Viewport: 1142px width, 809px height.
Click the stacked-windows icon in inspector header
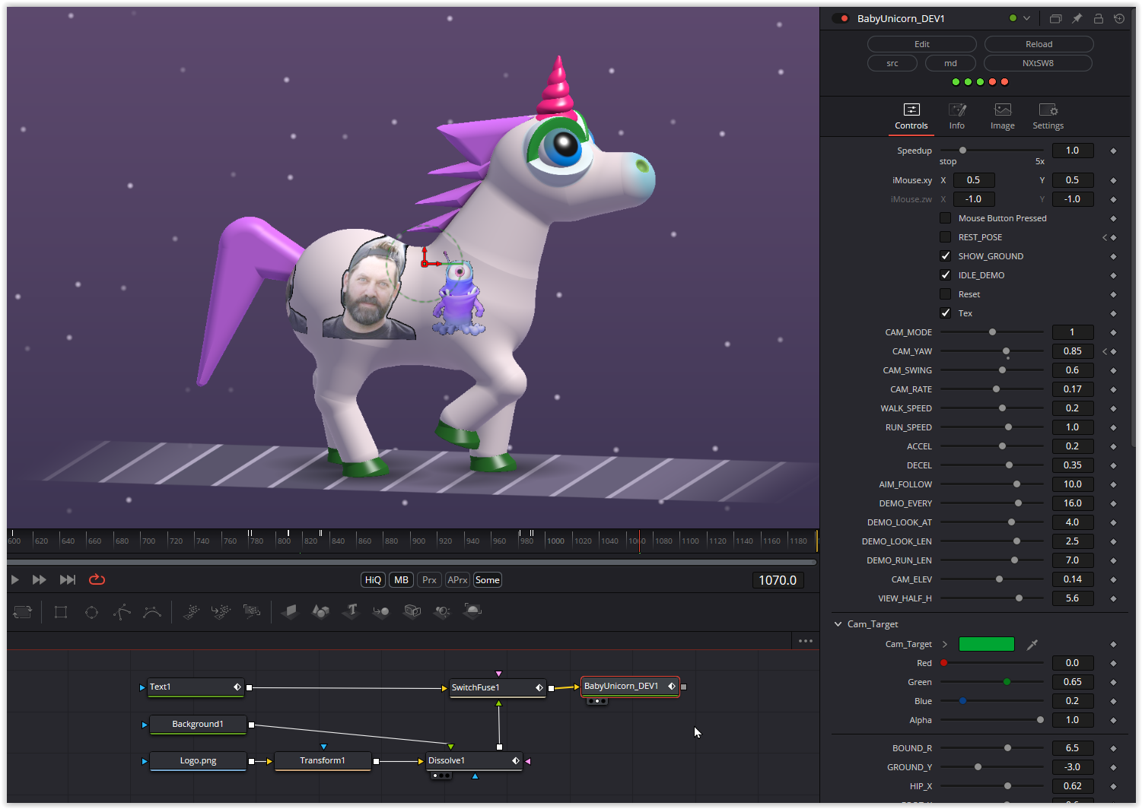pyautogui.click(x=1055, y=18)
